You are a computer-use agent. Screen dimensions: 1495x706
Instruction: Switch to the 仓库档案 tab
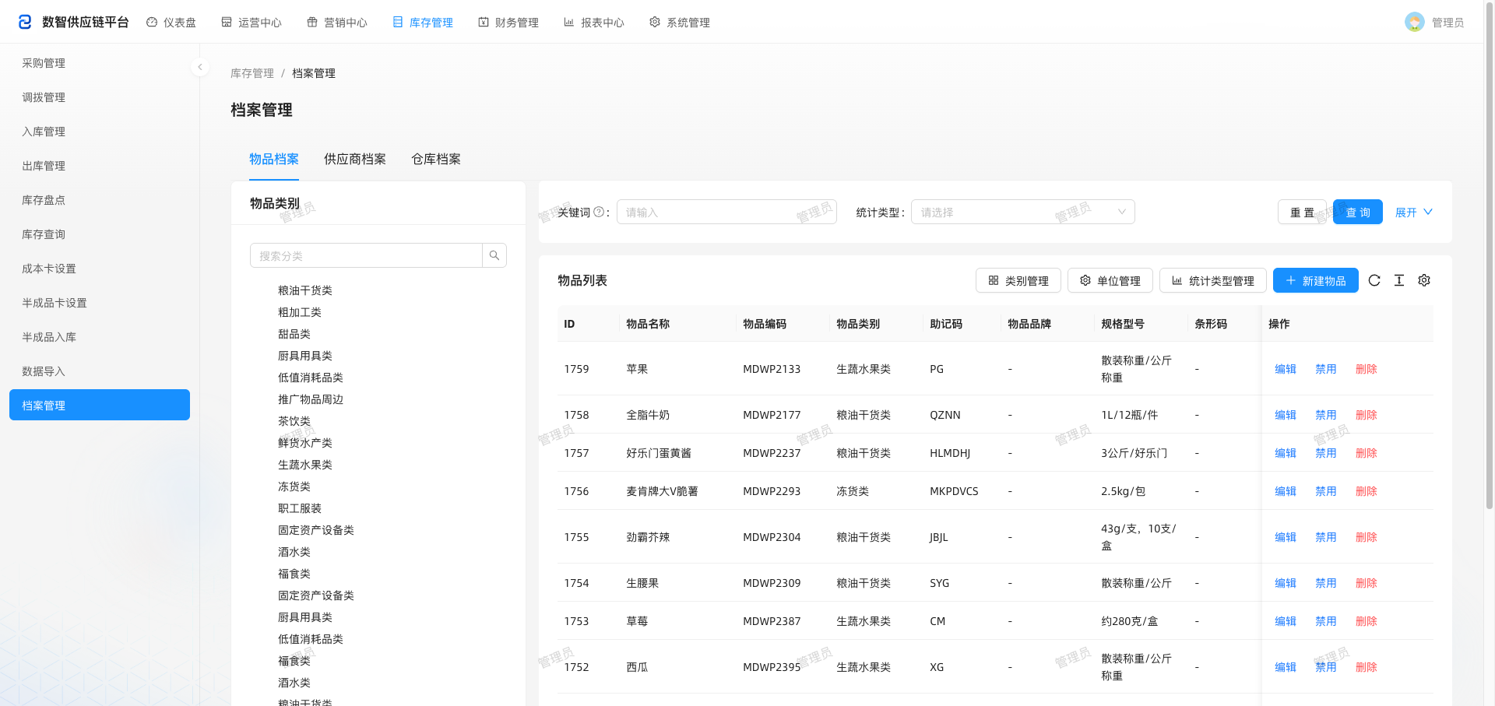(x=436, y=159)
